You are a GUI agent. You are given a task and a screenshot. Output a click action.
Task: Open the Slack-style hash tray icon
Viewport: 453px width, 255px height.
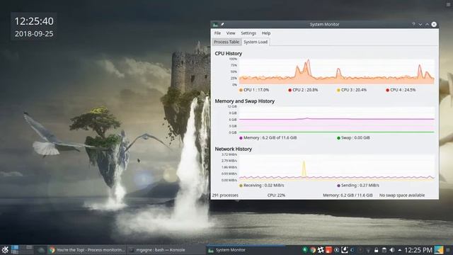(321, 250)
